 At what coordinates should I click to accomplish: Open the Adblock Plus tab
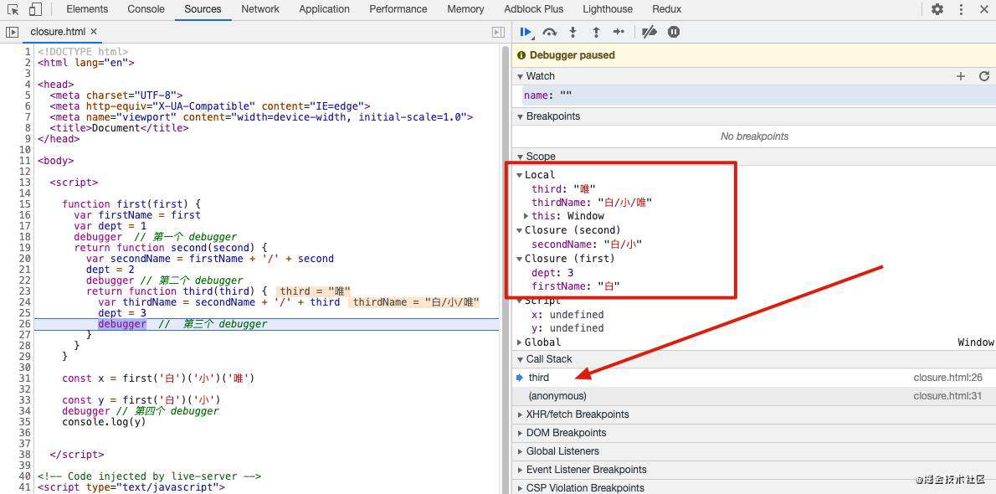tap(534, 9)
